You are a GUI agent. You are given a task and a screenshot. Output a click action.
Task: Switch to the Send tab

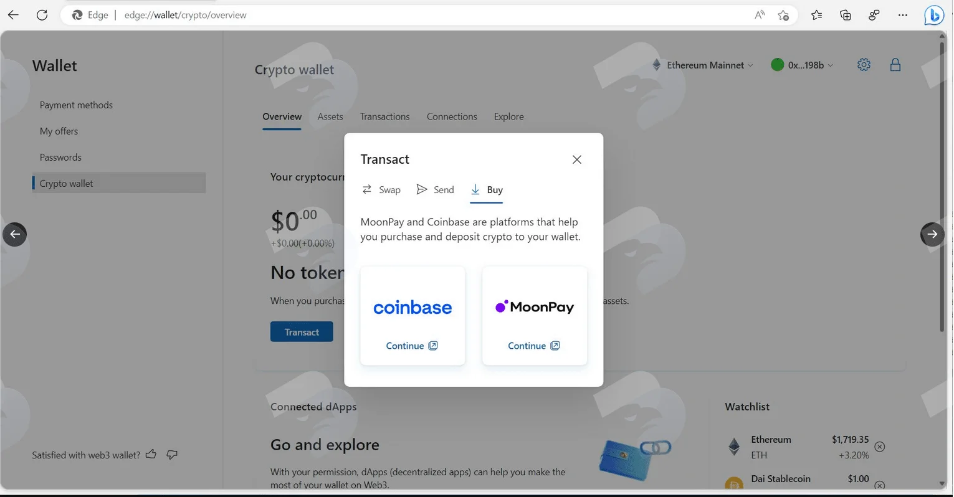[x=435, y=190]
